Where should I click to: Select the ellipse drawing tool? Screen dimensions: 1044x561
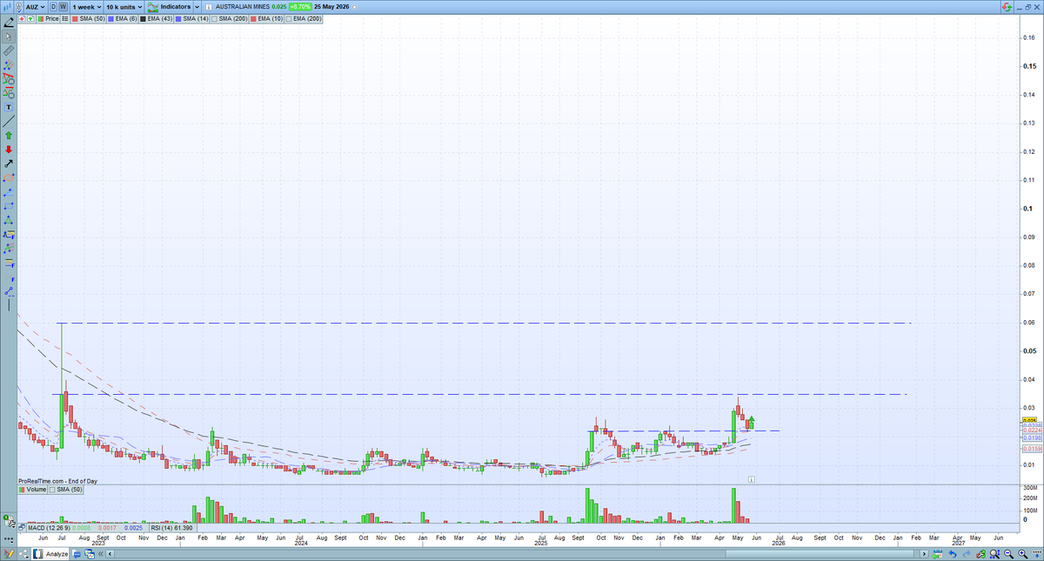pyautogui.click(x=9, y=177)
